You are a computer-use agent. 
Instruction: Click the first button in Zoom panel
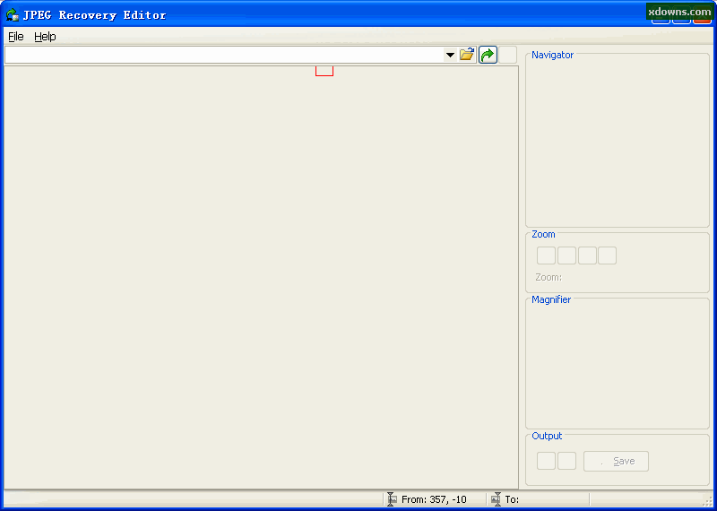pyautogui.click(x=546, y=255)
